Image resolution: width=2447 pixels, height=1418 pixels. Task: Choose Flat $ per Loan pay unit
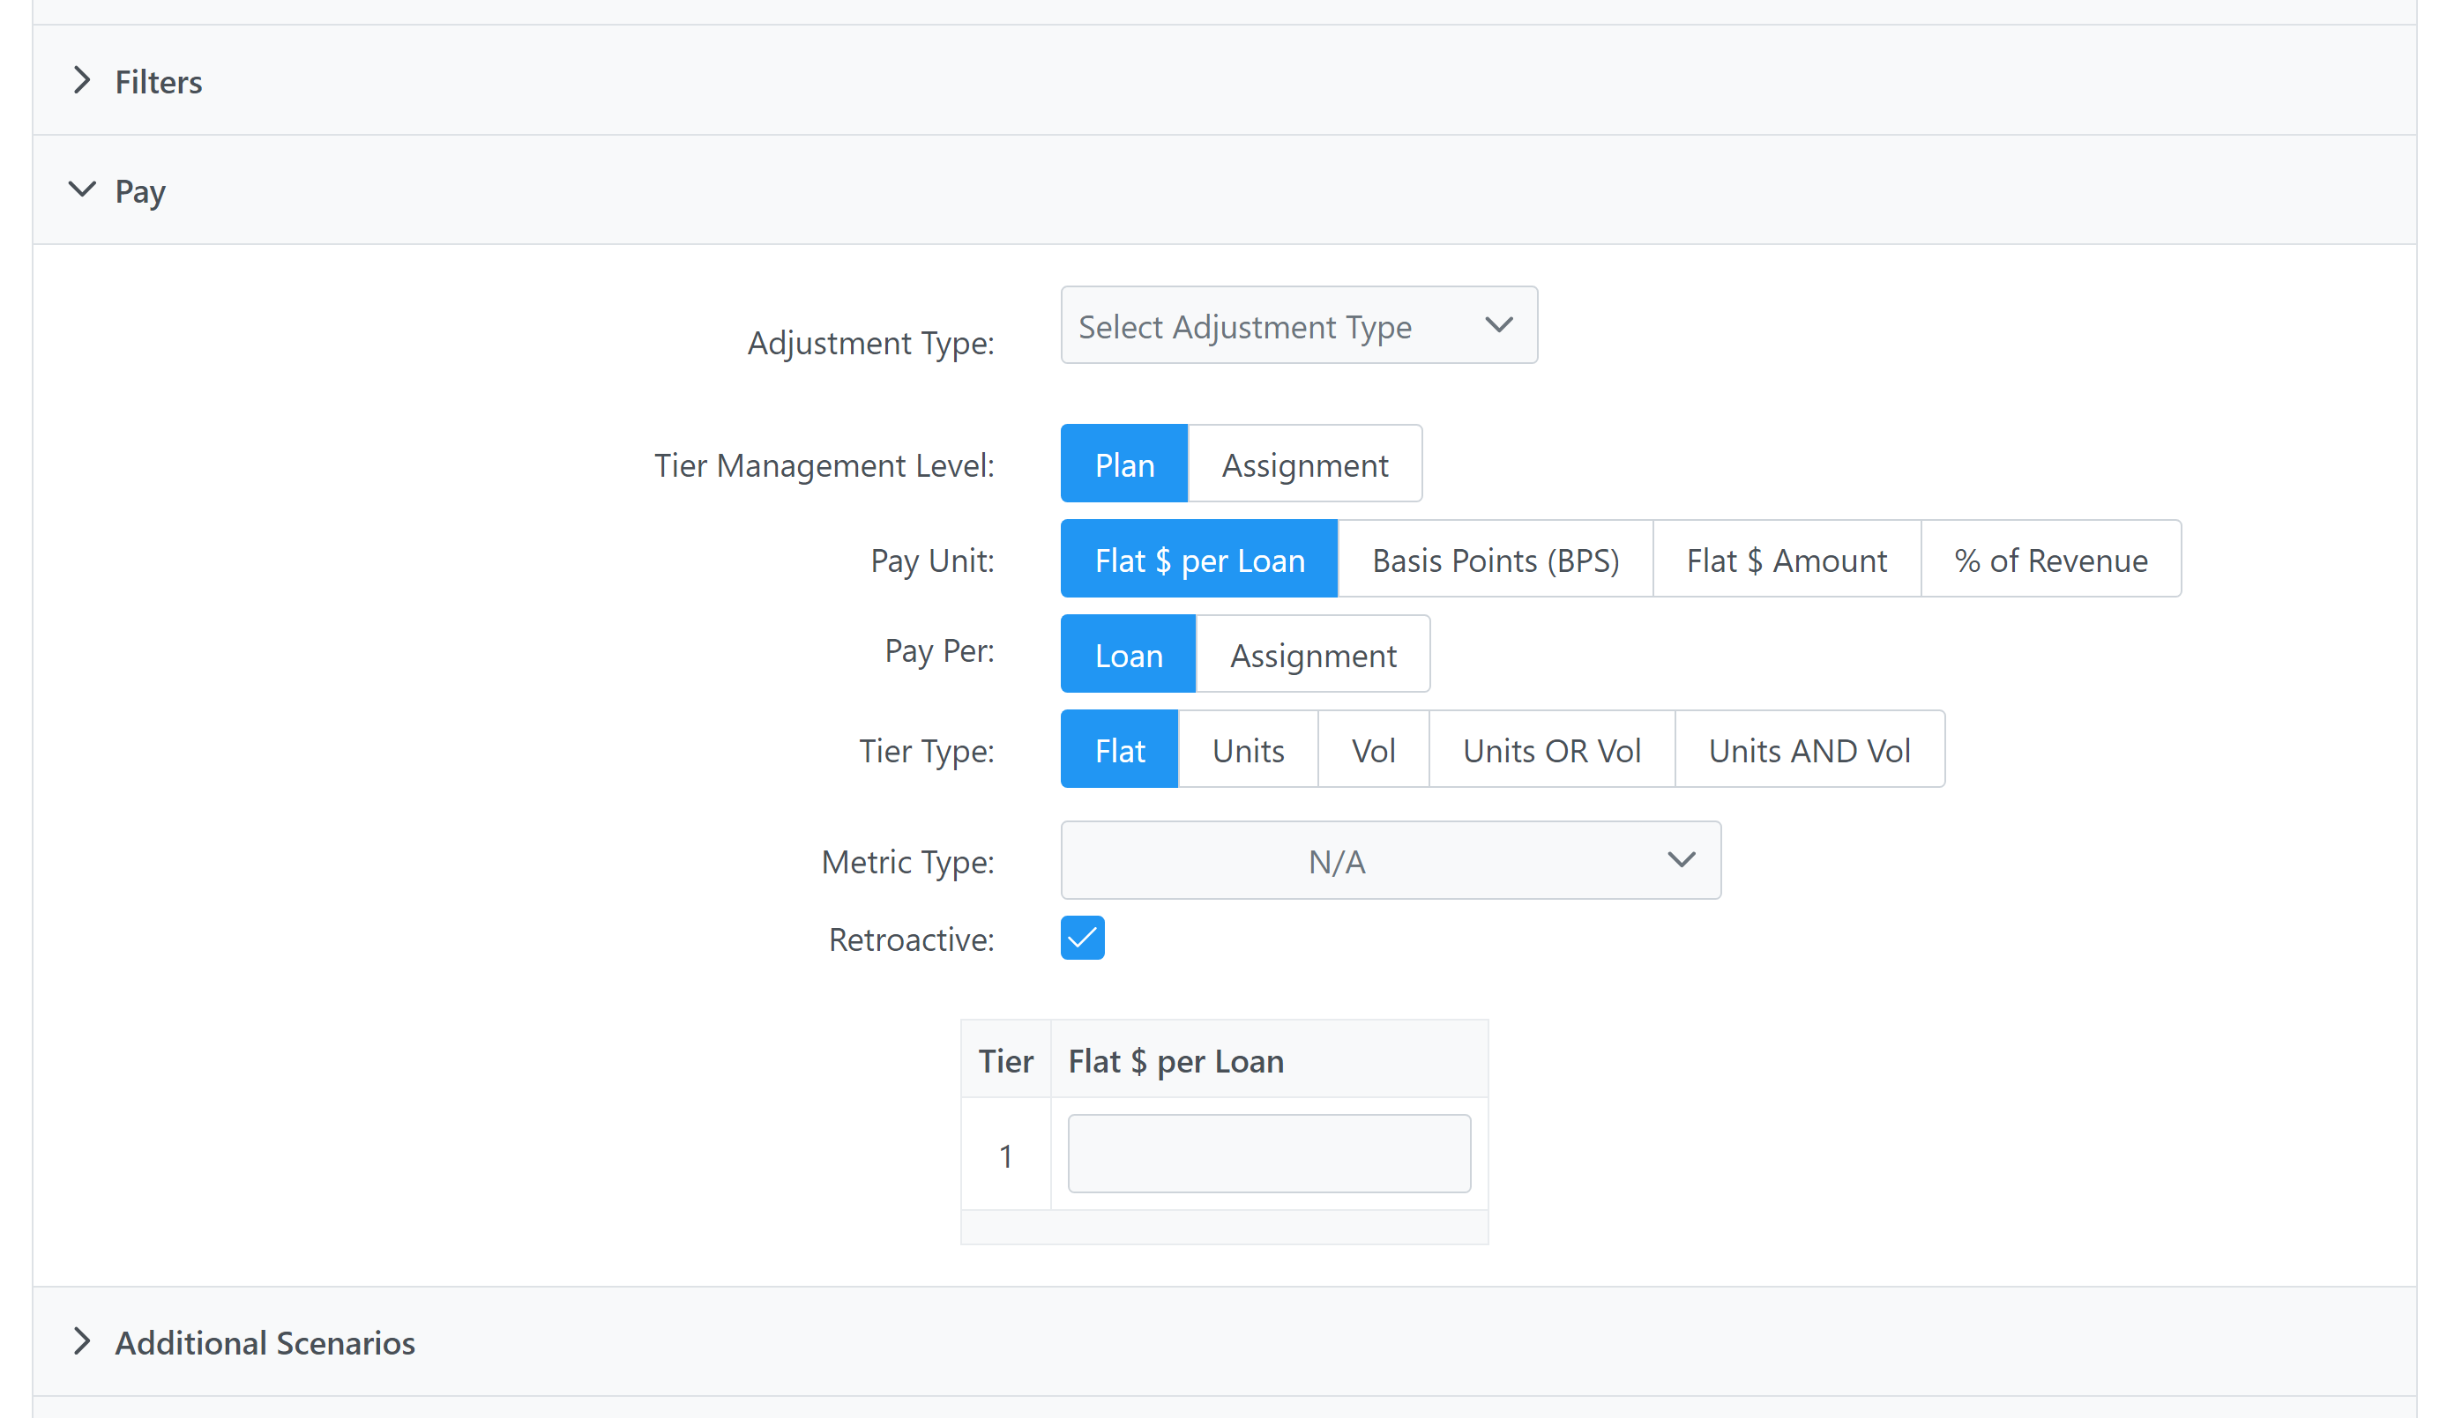1198,559
